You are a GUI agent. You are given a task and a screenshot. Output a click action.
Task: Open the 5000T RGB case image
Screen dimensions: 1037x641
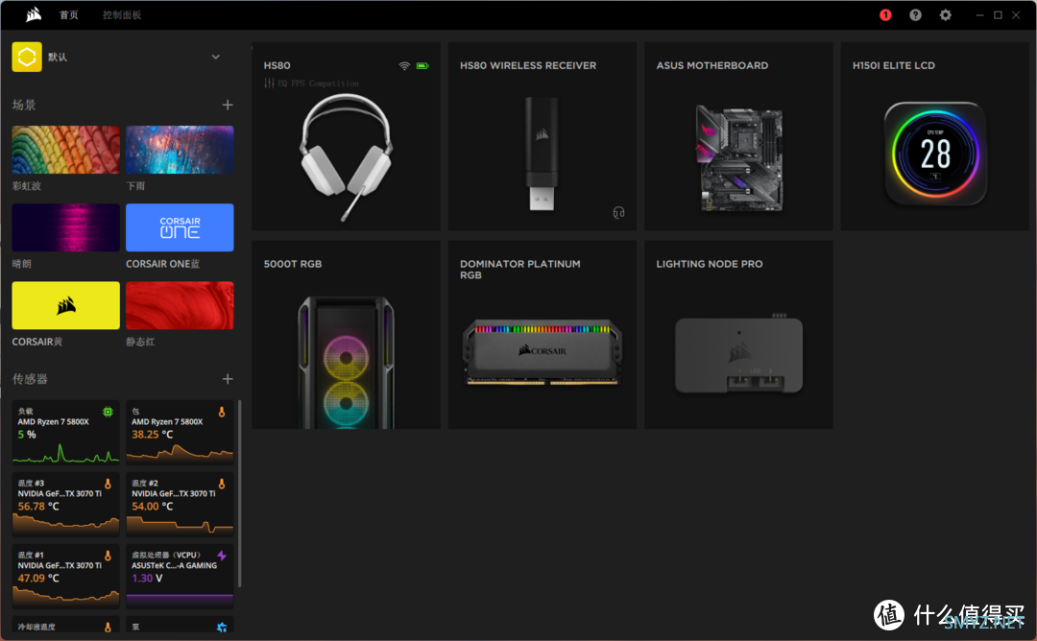346,363
